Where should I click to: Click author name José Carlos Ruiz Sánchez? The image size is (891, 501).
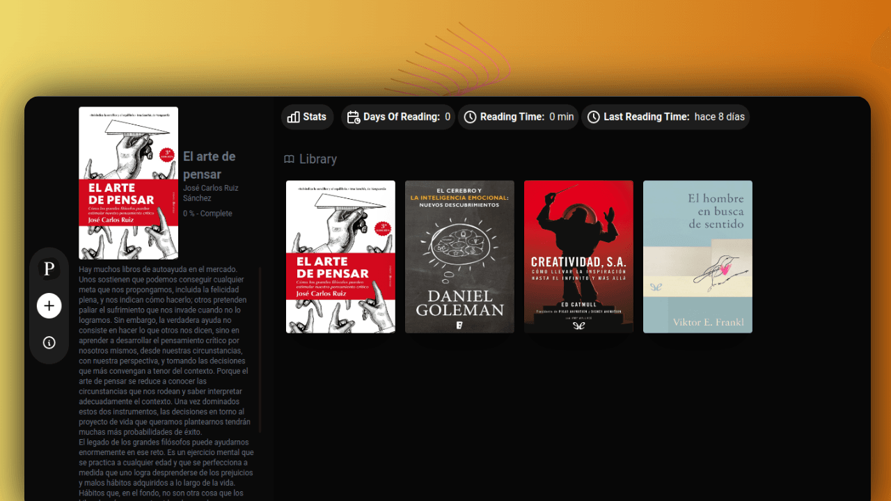point(209,193)
